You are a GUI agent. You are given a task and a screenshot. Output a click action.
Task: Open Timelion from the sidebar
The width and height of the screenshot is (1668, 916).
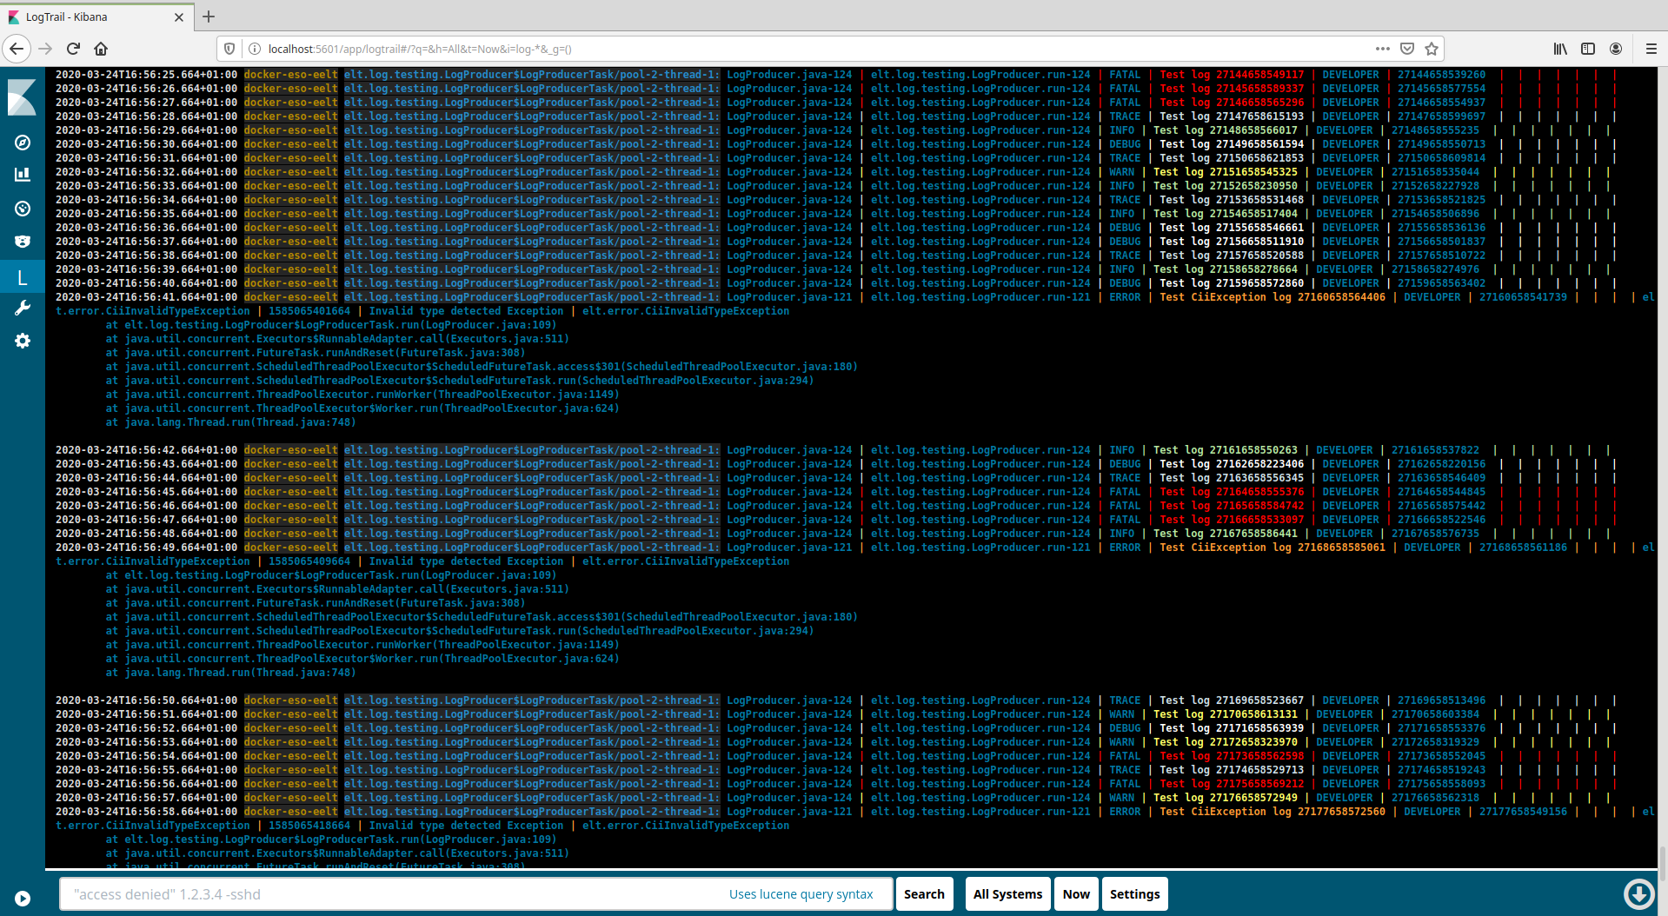[23, 242]
